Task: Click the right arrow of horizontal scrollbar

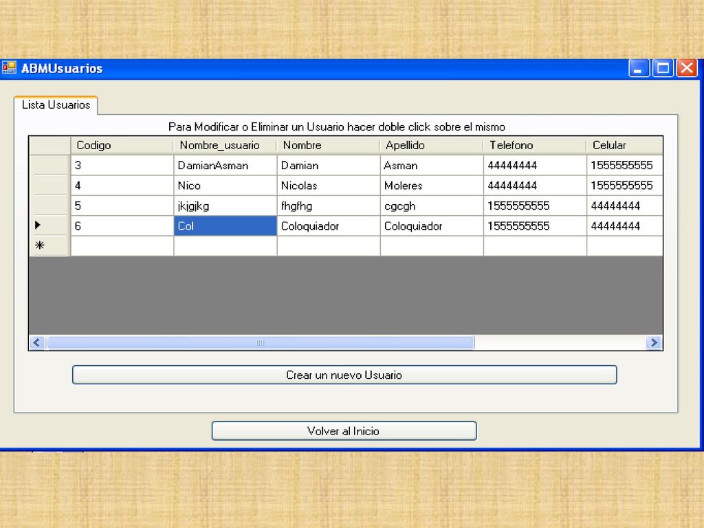Action: 654,342
